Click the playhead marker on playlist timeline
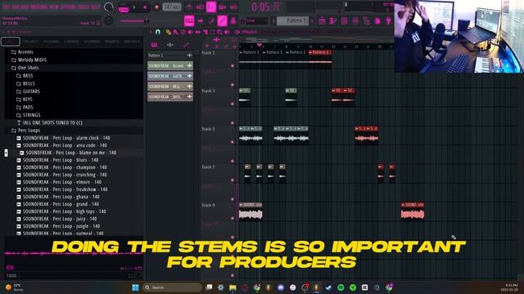Image resolution: width=524 pixels, height=294 pixels. tap(260, 45)
